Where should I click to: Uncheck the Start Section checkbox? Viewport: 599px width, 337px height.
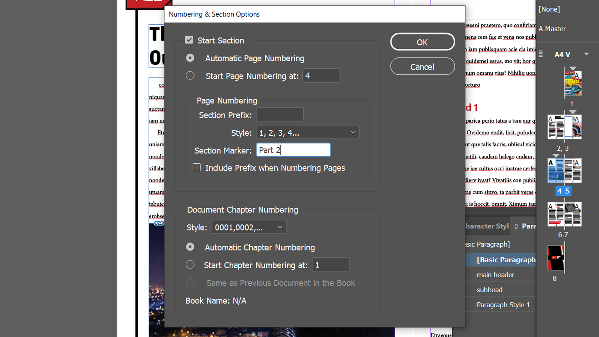click(189, 40)
